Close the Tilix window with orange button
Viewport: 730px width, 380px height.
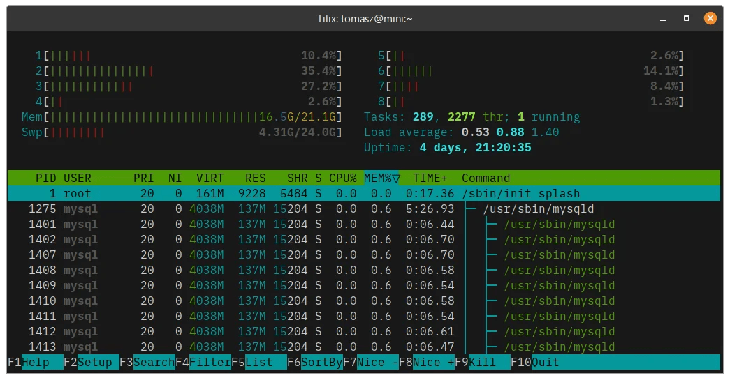click(x=710, y=18)
